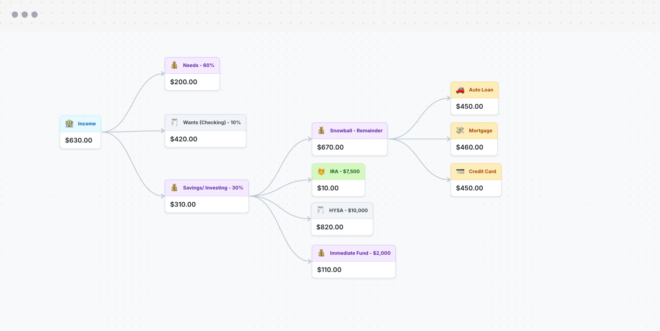Click the credit card icon
660x331 pixels.
tap(460, 172)
